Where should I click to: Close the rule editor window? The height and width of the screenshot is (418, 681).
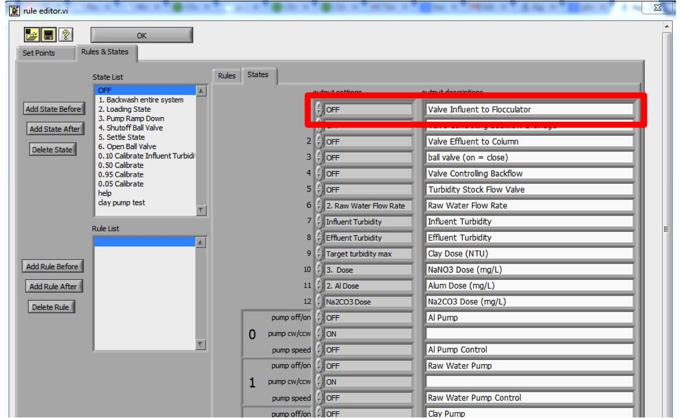pos(658,8)
